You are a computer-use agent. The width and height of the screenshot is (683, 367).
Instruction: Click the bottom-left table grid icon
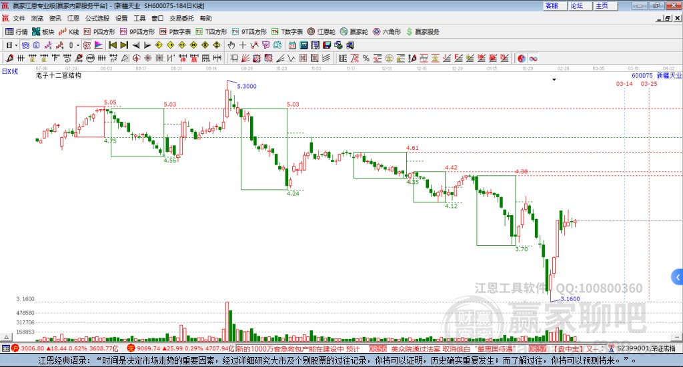pyautogui.click(x=5, y=348)
